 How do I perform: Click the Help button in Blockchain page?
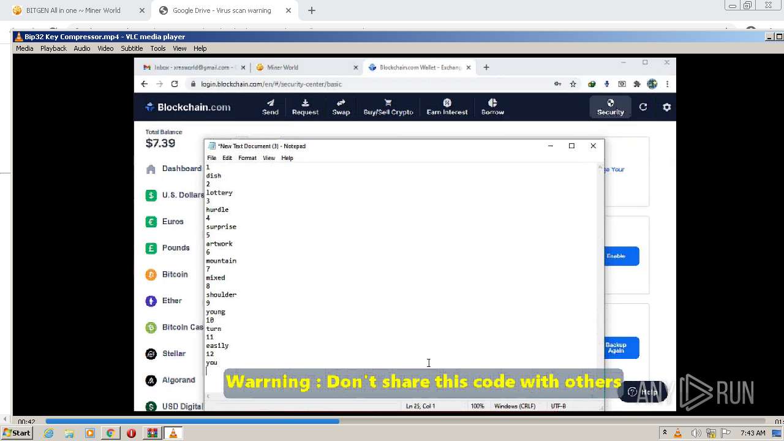coord(643,392)
